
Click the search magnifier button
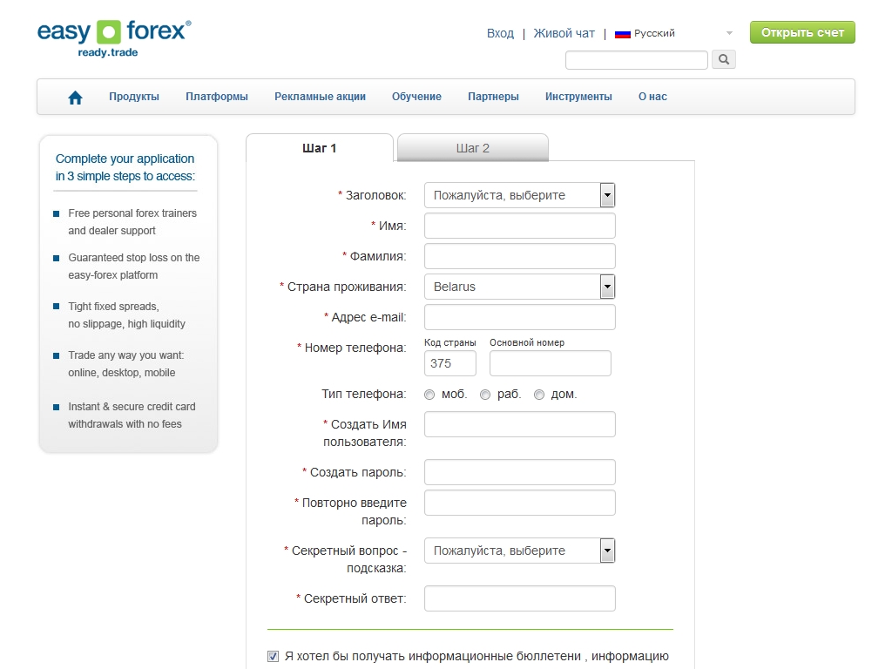(x=724, y=60)
